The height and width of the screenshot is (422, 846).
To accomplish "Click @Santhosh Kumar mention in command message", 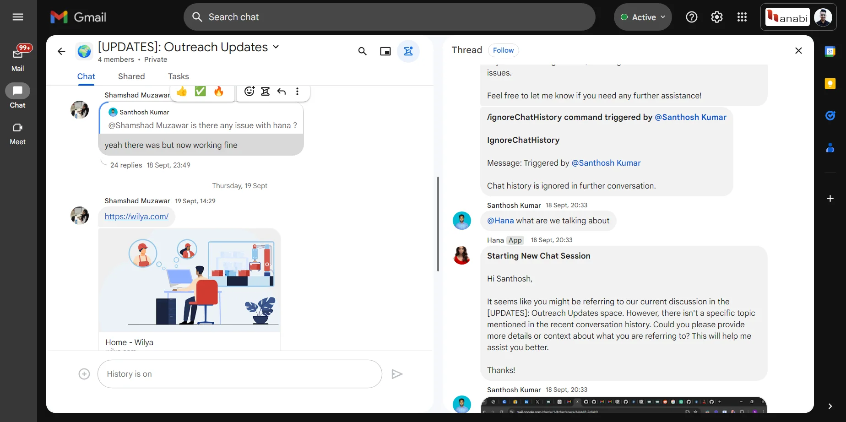I will point(690,117).
